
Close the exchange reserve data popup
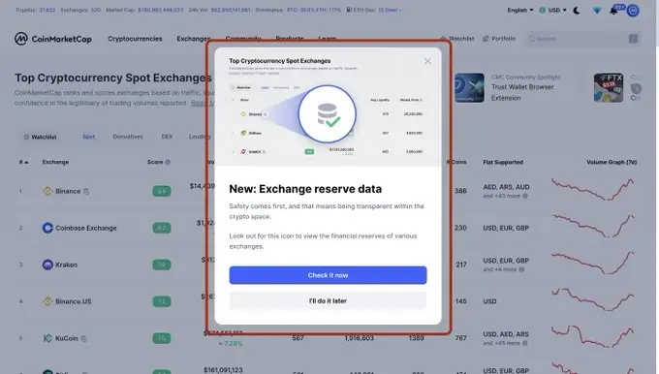(427, 61)
